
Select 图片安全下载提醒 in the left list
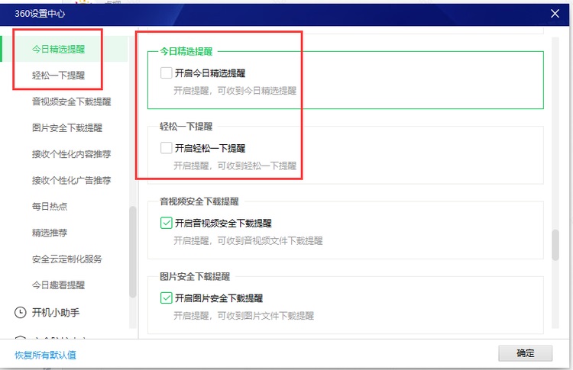(x=67, y=128)
